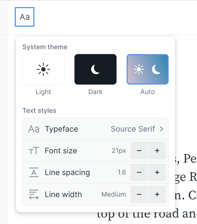Click the System theme heading

tap(45, 47)
